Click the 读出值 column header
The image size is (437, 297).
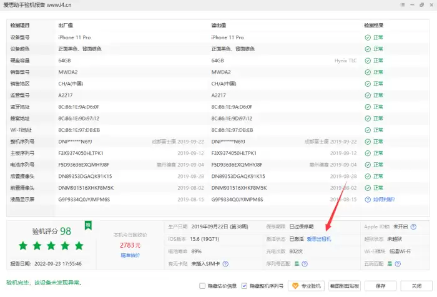[x=219, y=26]
